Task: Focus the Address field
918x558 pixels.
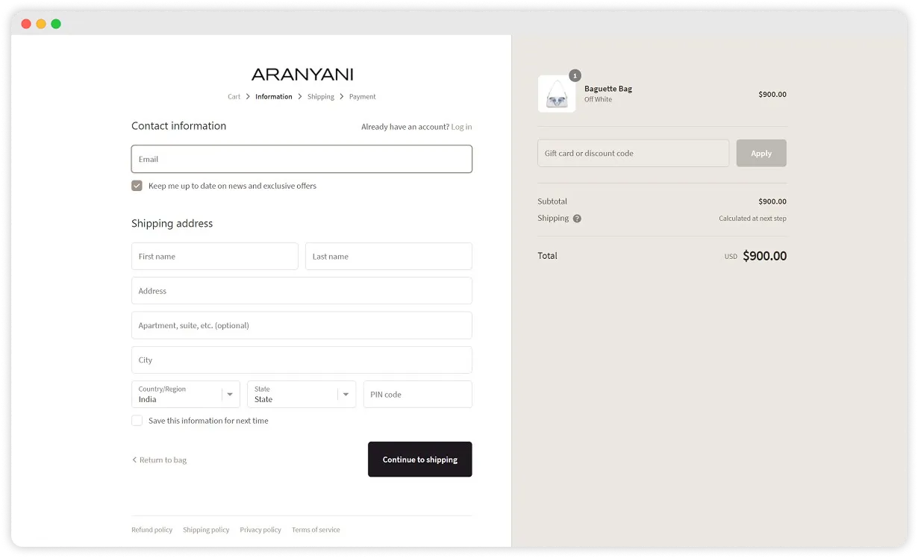Action: pos(302,291)
